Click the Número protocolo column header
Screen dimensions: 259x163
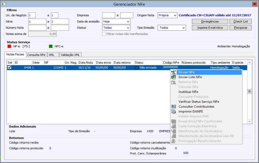click(196, 63)
